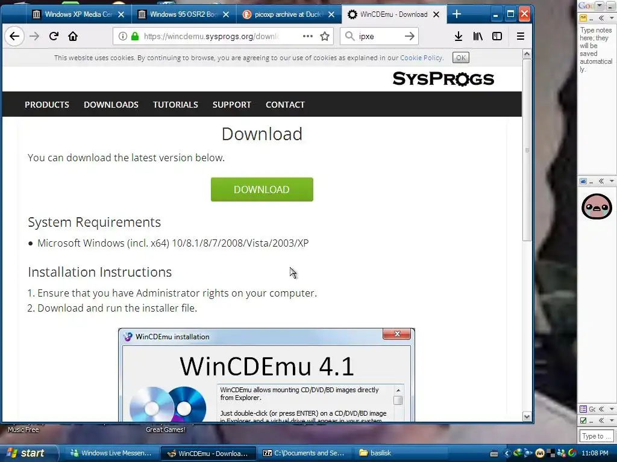Viewport: 617px width, 462px height.
Task: Click the green padlock security icon
Action: tap(135, 36)
